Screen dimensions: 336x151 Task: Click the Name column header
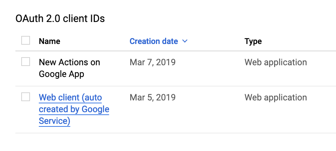[x=49, y=41]
